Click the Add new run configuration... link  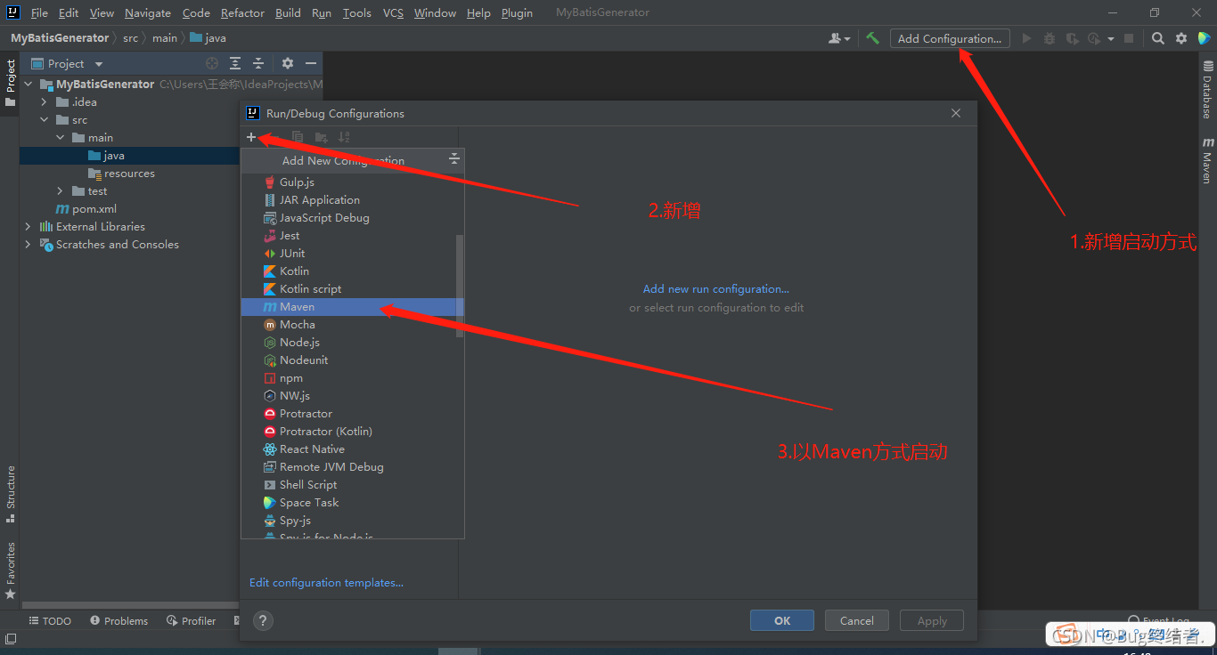pos(716,289)
